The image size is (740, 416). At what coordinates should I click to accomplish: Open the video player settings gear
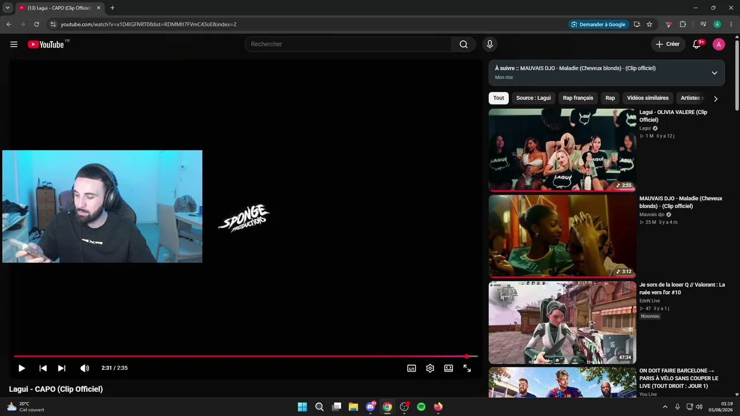coord(430,368)
